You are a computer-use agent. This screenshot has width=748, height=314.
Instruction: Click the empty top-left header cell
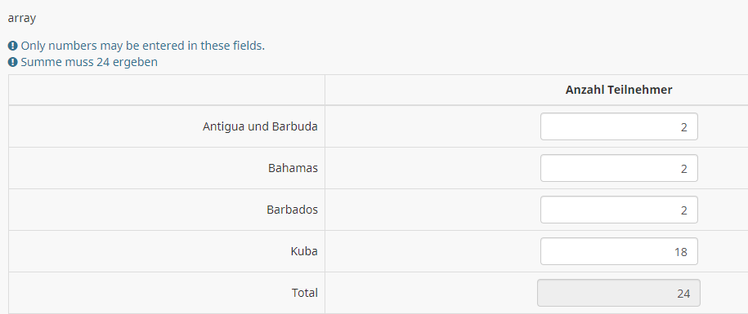click(x=167, y=90)
